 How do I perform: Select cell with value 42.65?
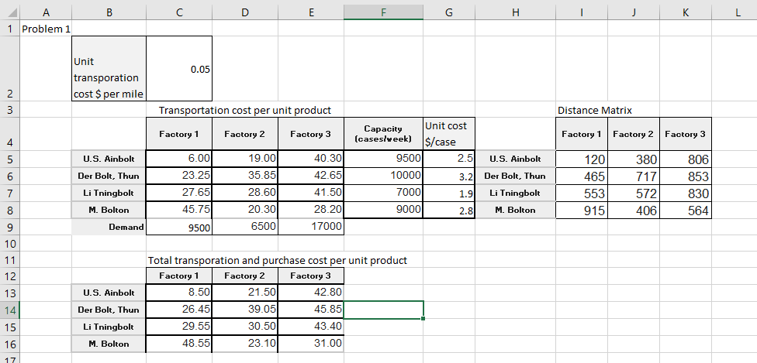(311, 176)
